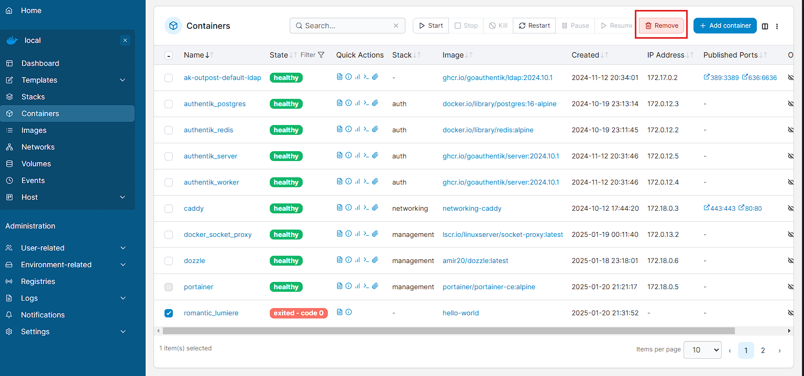
Task: Attach to the authentik_worker container
Action: pos(375,181)
